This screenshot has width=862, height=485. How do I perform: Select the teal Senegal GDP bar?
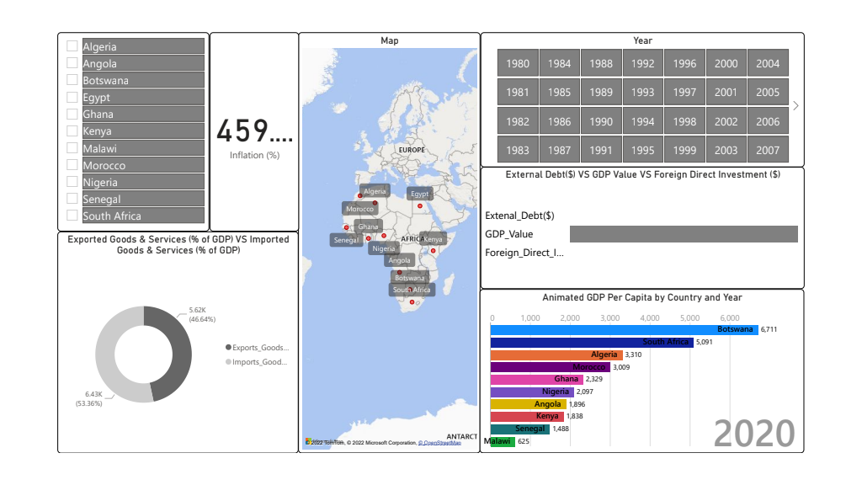(520, 429)
